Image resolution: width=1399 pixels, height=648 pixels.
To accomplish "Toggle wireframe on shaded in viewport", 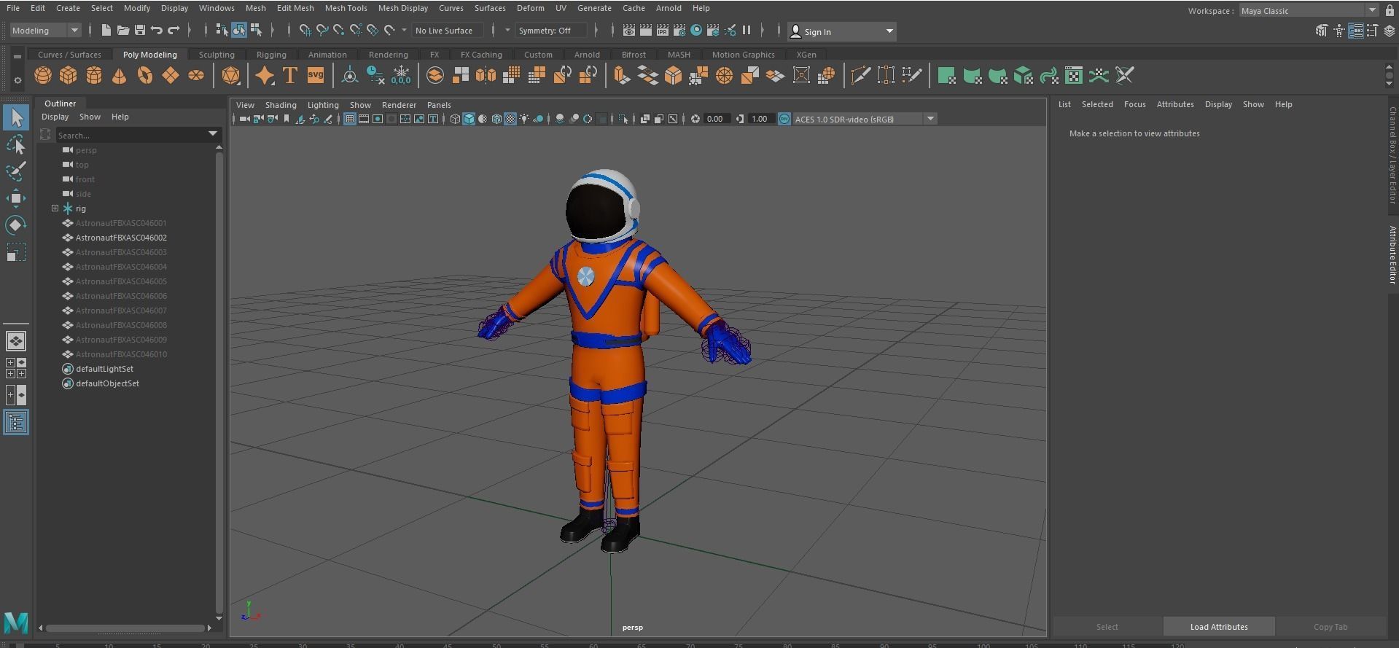I will [496, 119].
